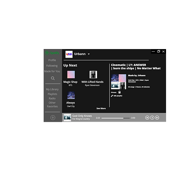This screenshot has height=180, width=180.
Task: Click the search magnifier icon
Action: pyautogui.click(x=53, y=78)
